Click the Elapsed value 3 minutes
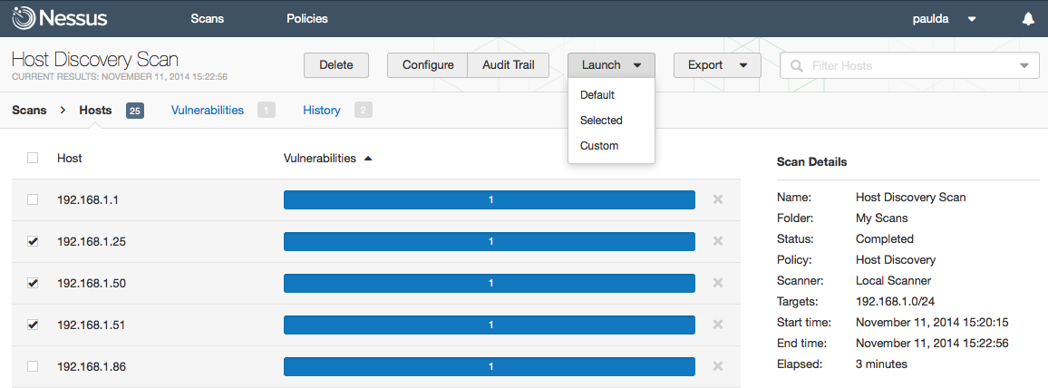The image size is (1048, 388). 881,364
